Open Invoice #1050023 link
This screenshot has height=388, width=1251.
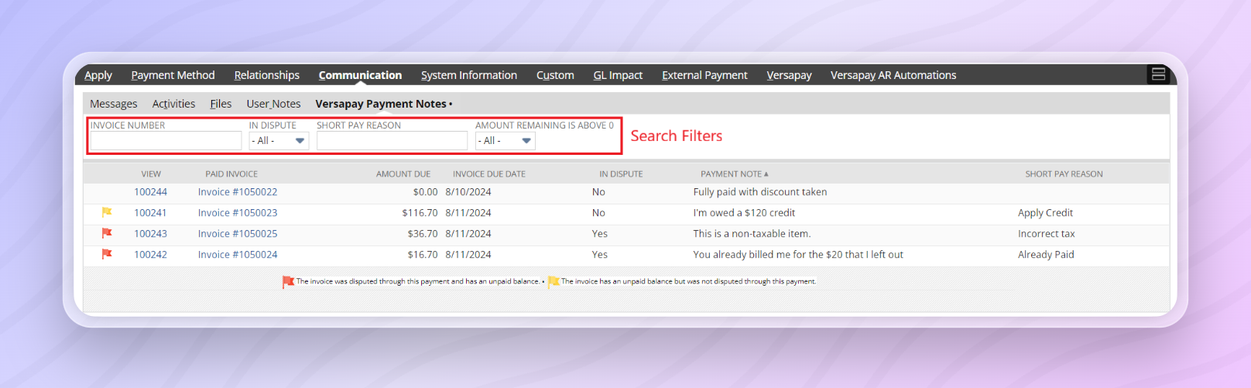238,212
